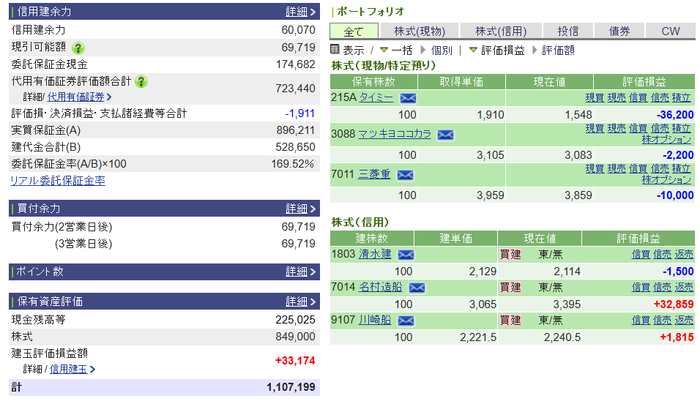Click the mail icon beside 川崎船
Viewport: 700px width, 404px height.
(406, 321)
